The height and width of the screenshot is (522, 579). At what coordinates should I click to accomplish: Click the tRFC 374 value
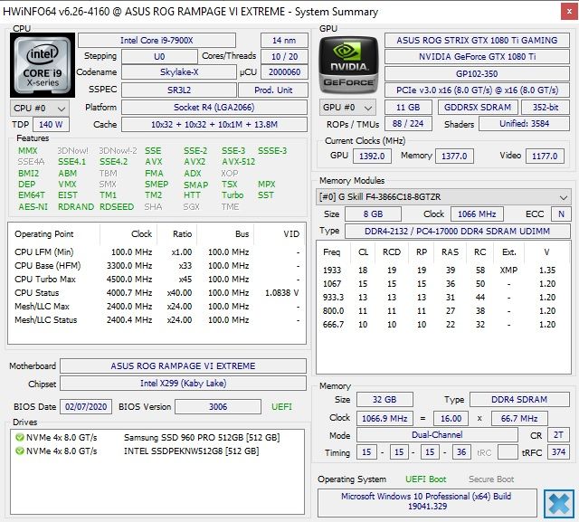(558, 452)
